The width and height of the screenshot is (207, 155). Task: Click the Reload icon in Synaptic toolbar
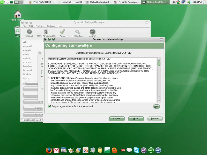pyautogui.click(x=29, y=32)
